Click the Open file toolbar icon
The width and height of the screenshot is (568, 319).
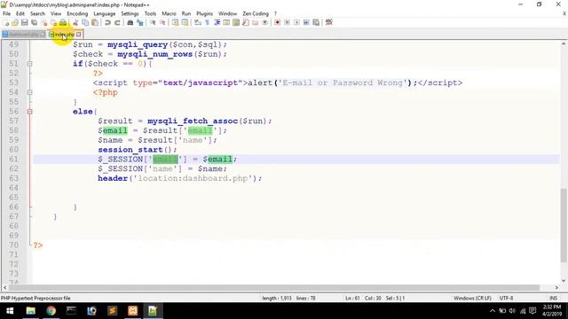click(15, 22)
